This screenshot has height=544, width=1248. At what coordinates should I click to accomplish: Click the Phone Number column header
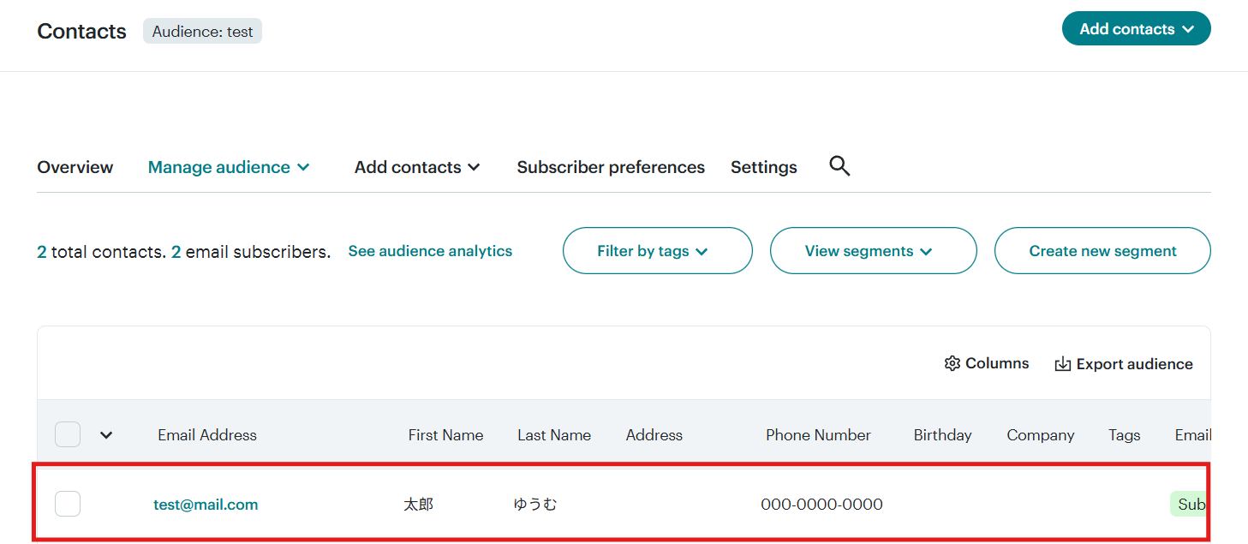coord(818,435)
